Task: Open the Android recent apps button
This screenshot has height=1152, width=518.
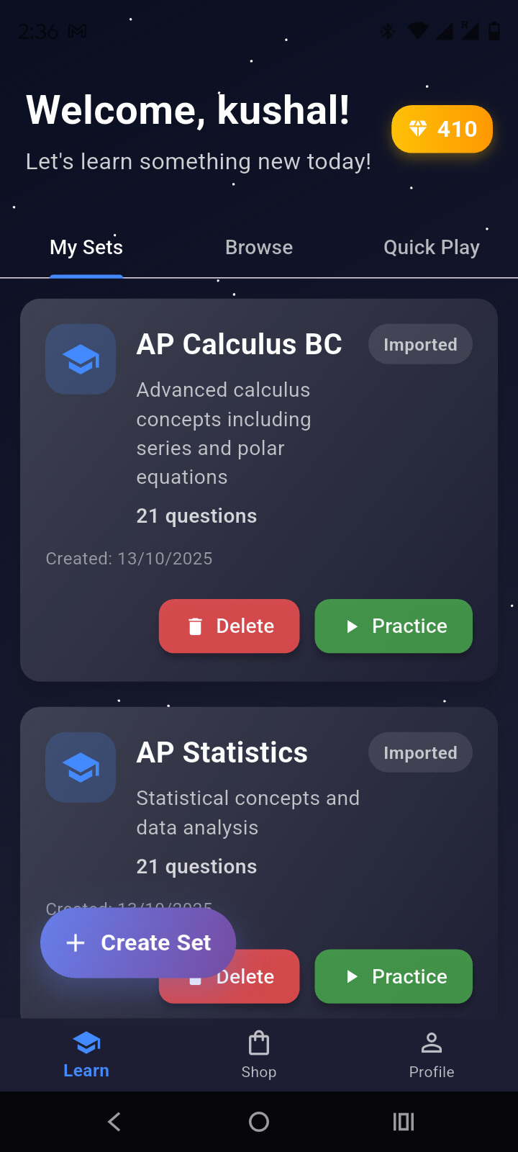Action: pyautogui.click(x=404, y=1122)
